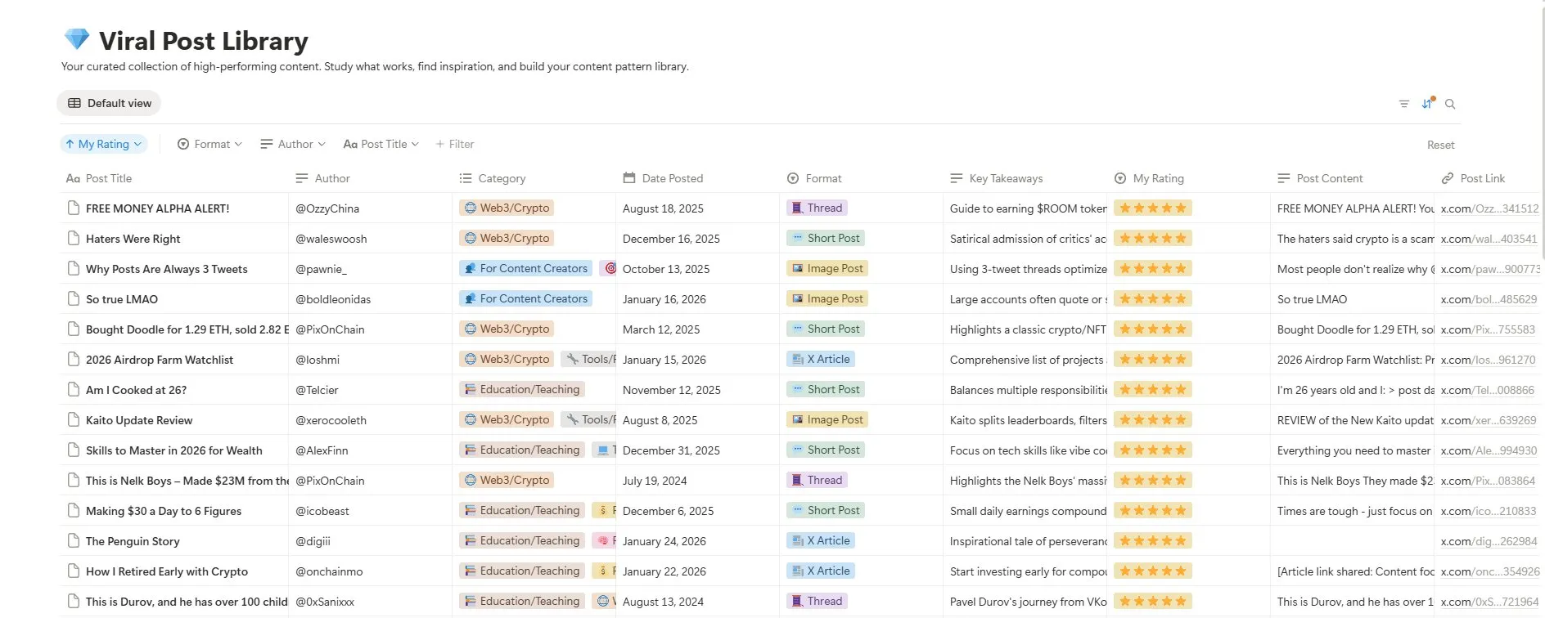
Task: Click Education/Teaching tag in @digiii row
Action: (x=522, y=540)
